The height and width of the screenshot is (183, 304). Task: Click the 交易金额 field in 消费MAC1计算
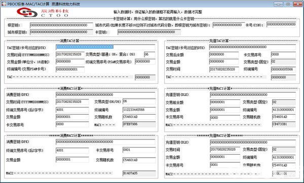click(x=72, y=117)
